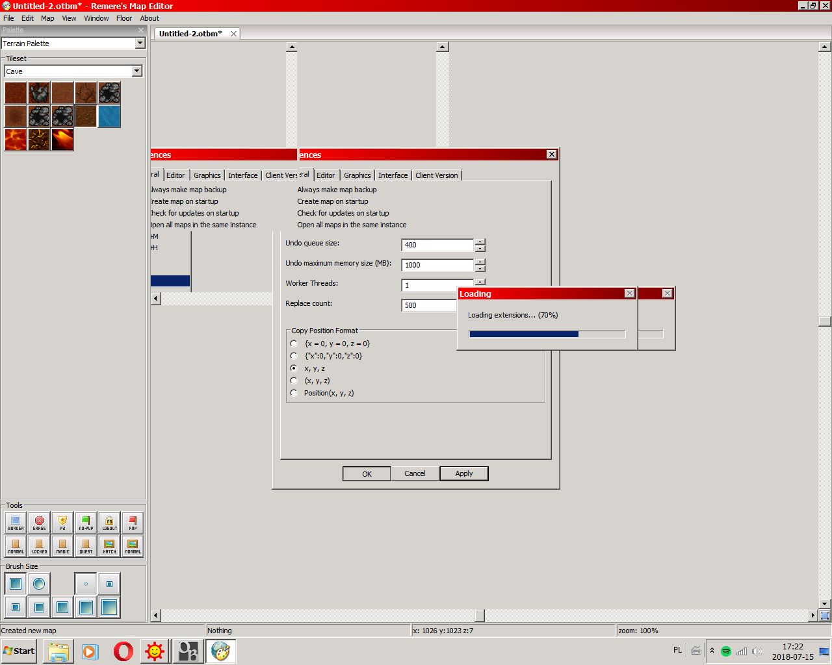Viewport: 832px width, 665px height.
Task: Open the Map menu
Action: [x=47, y=18]
